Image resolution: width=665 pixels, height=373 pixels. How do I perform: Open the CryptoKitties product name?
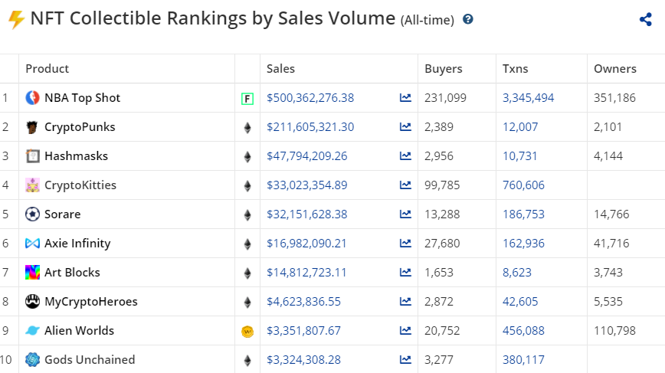point(80,185)
